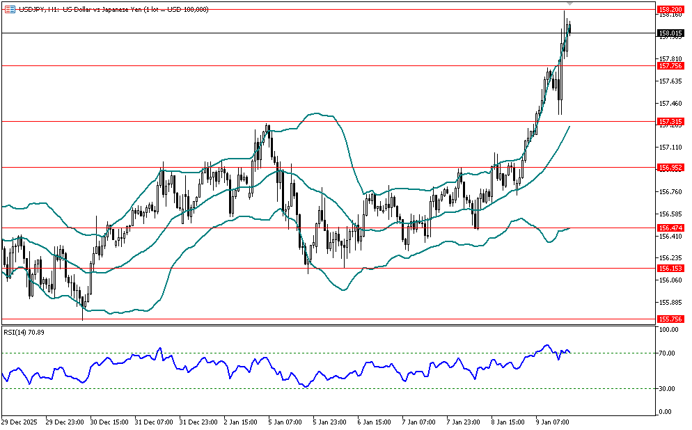This screenshot has width=692, height=430.
Task: Click the chart symbol icon beside USDJPY title
Action: [x=9, y=8]
